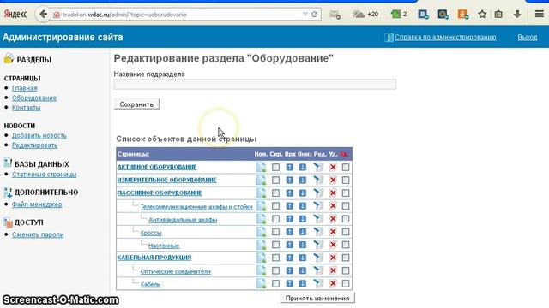The width and height of the screenshot is (549, 308).
Task: Click Принять изменения button
Action: 317,299
